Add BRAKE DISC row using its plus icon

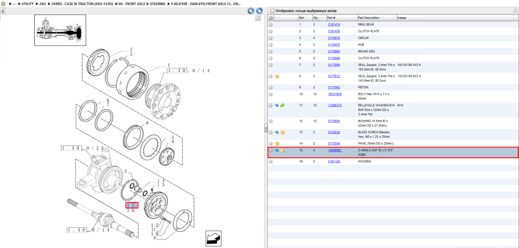pos(270,51)
